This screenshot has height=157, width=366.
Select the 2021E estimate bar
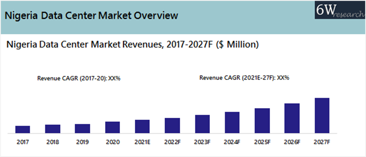[142, 126]
